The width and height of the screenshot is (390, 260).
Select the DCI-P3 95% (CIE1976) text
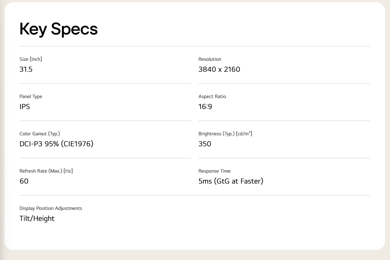pos(56,144)
